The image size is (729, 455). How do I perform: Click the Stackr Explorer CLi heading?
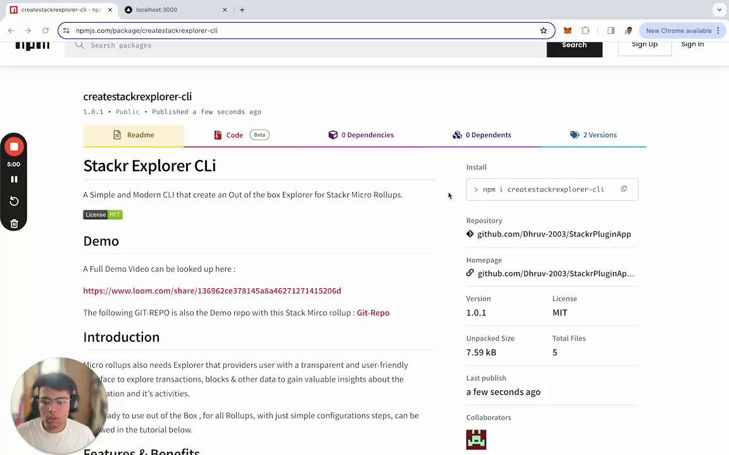click(150, 166)
